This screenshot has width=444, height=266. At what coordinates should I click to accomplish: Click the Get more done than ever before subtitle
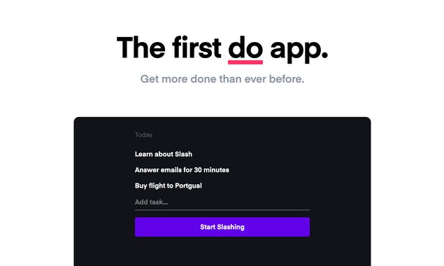(222, 79)
